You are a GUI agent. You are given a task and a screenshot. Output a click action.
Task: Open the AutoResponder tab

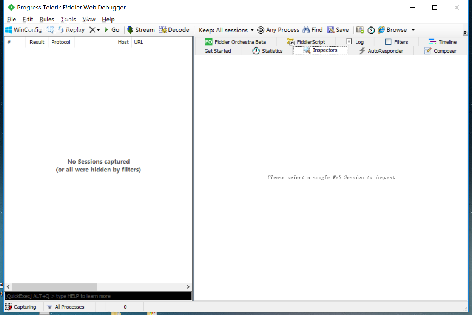tap(381, 51)
